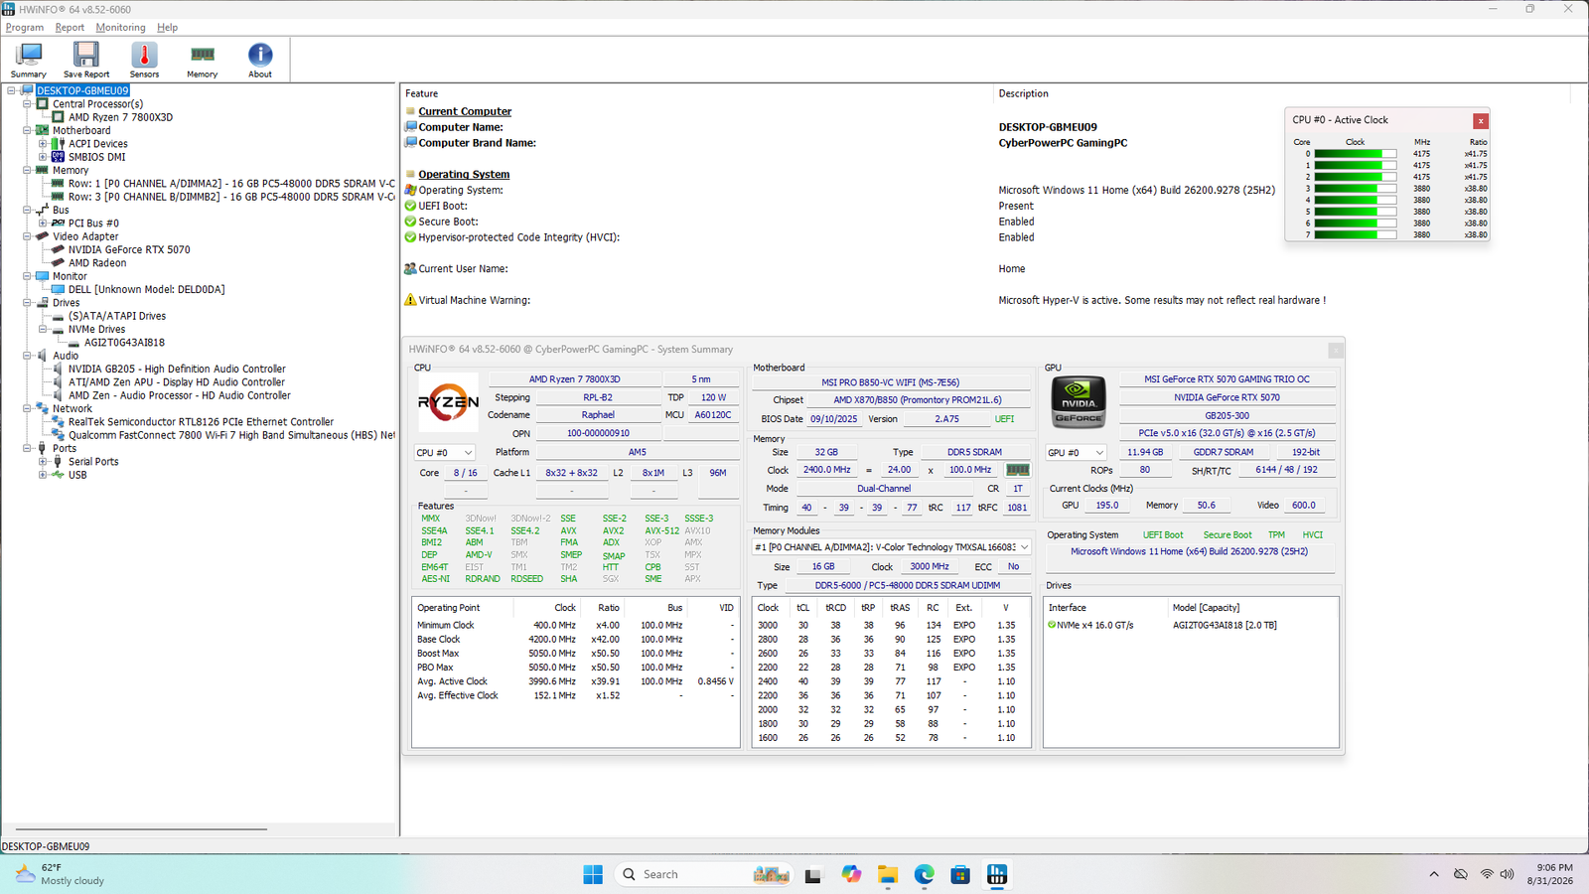Viewport: 1589px width, 894px height.
Task: Click the MSI PRO B850-VC WIFI motherboard field
Action: [x=890, y=382]
